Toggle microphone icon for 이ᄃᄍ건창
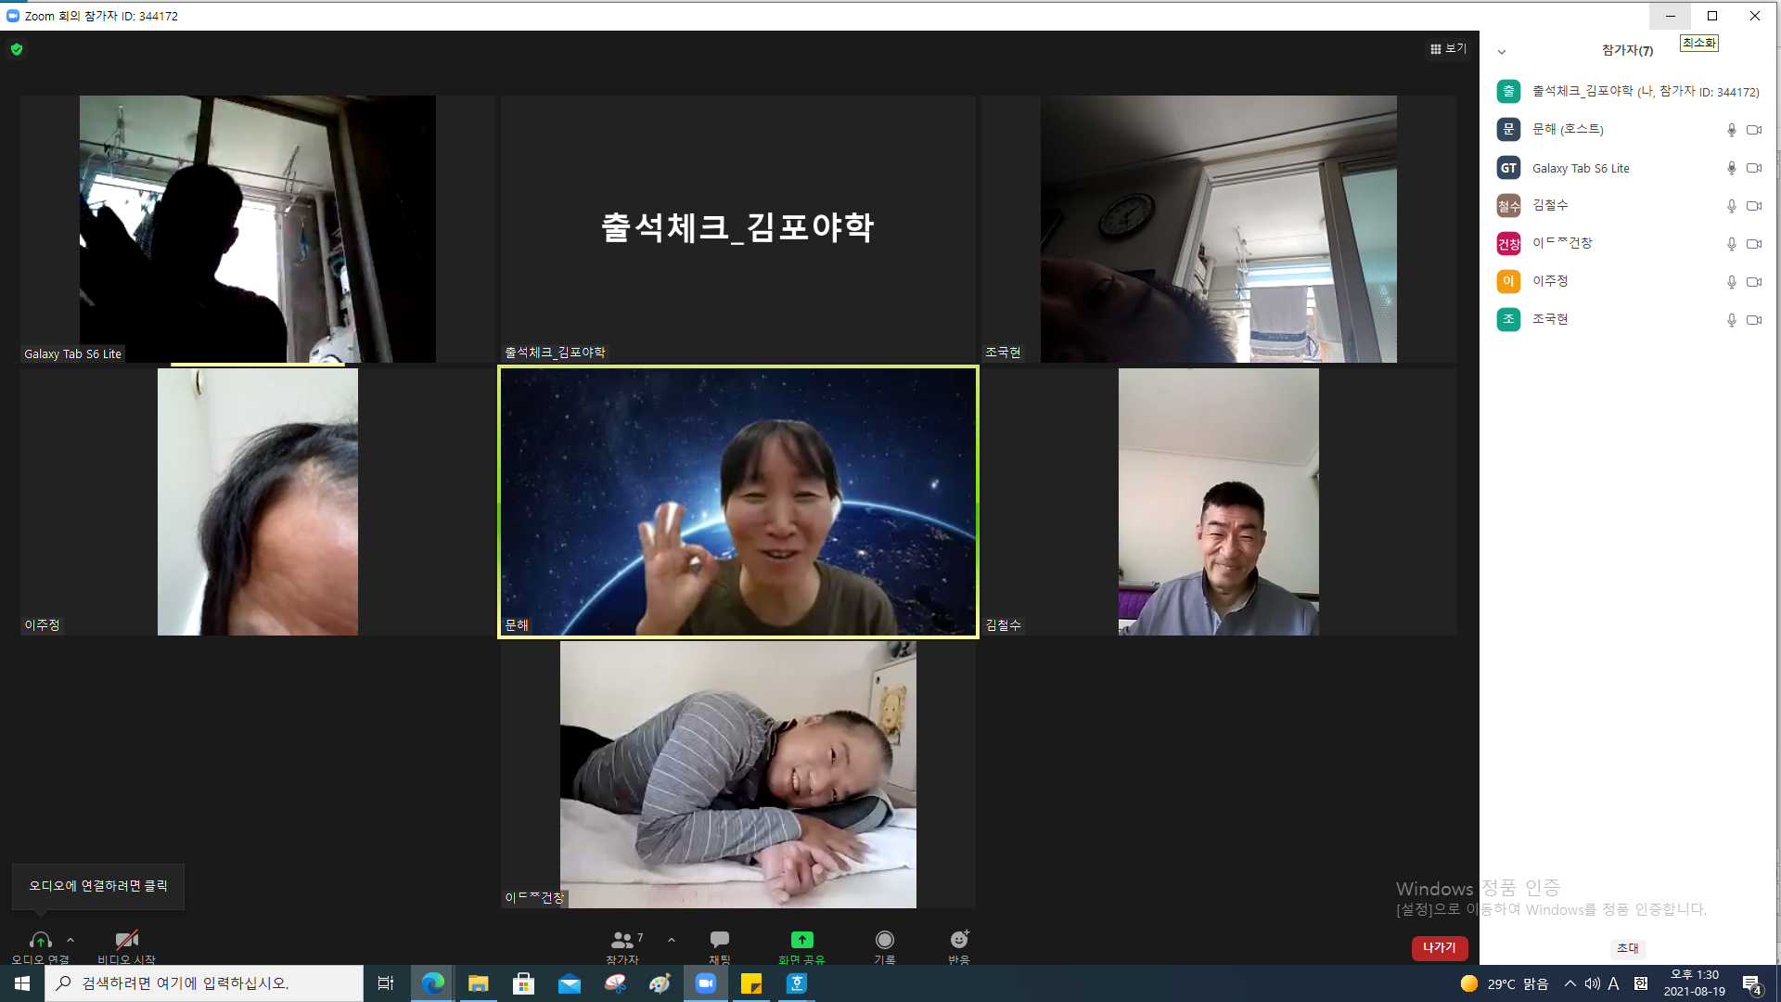Screen dimensions: 1781x1002 1731,244
